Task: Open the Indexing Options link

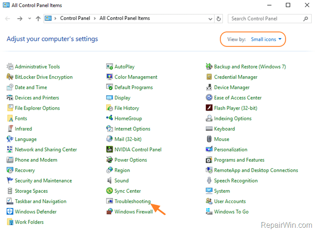Action: pos(233,118)
